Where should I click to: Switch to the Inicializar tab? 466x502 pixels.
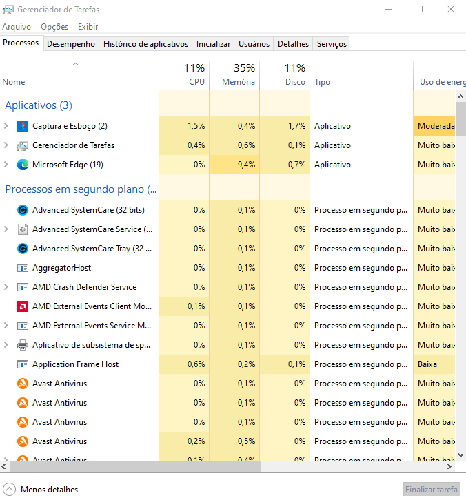point(213,44)
